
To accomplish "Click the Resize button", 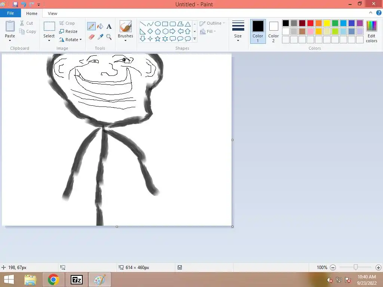I will coord(68,31).
